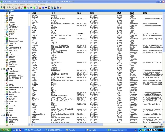Click the tree panel vertical scrollbar thumb
This screenshot has height=132, width=165.
[29, 71]
